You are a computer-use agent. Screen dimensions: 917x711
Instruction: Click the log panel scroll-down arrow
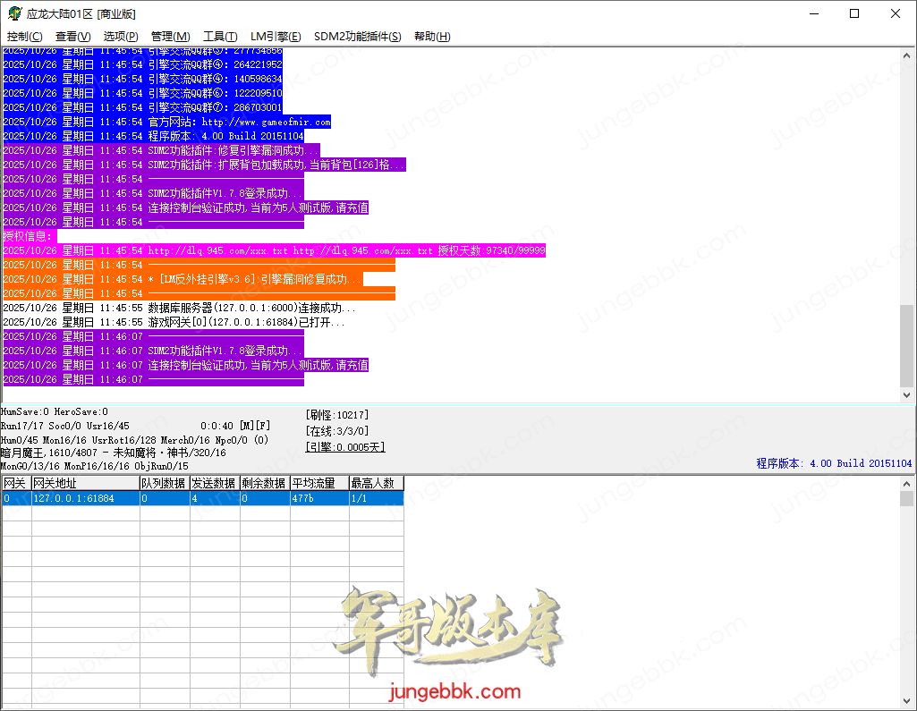(x=907, y=394)
